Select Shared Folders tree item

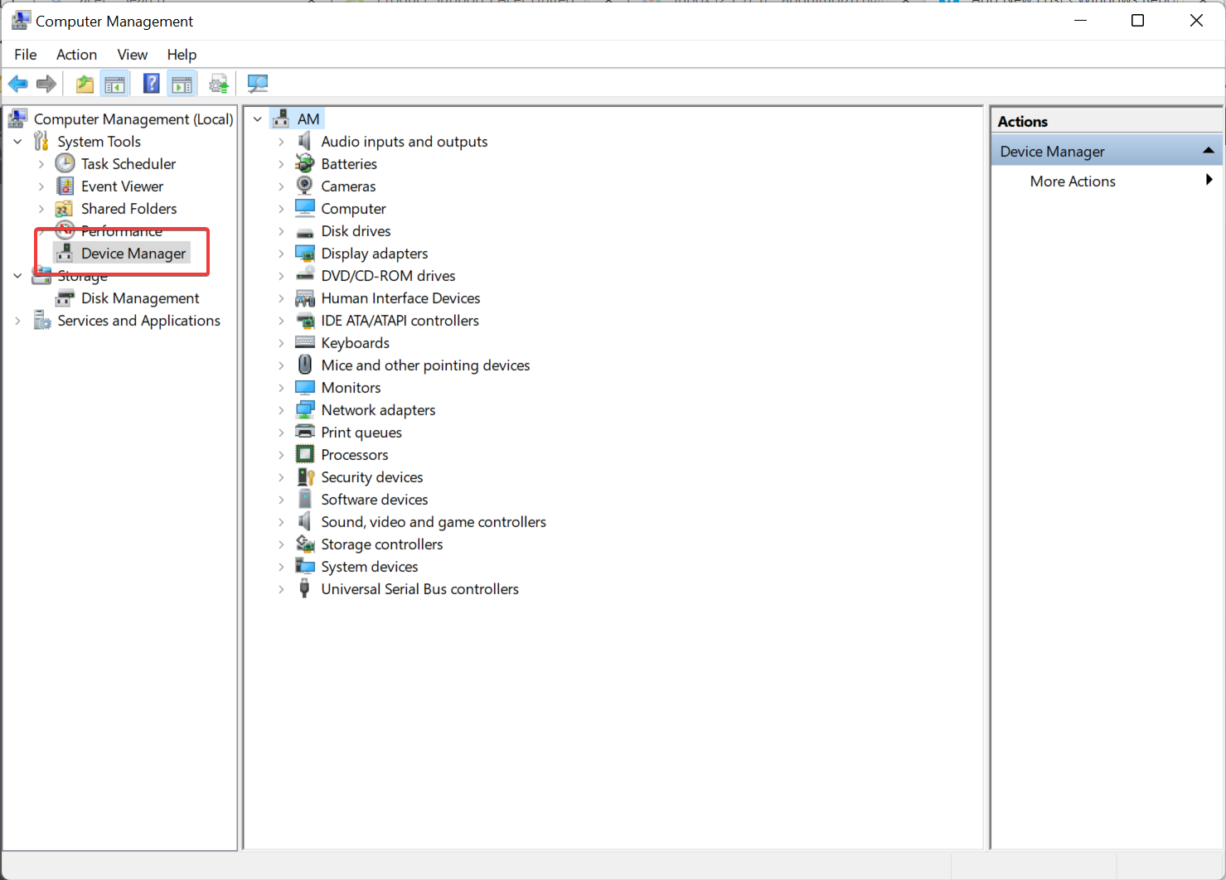pyautogui.click(x=128, y=209)
